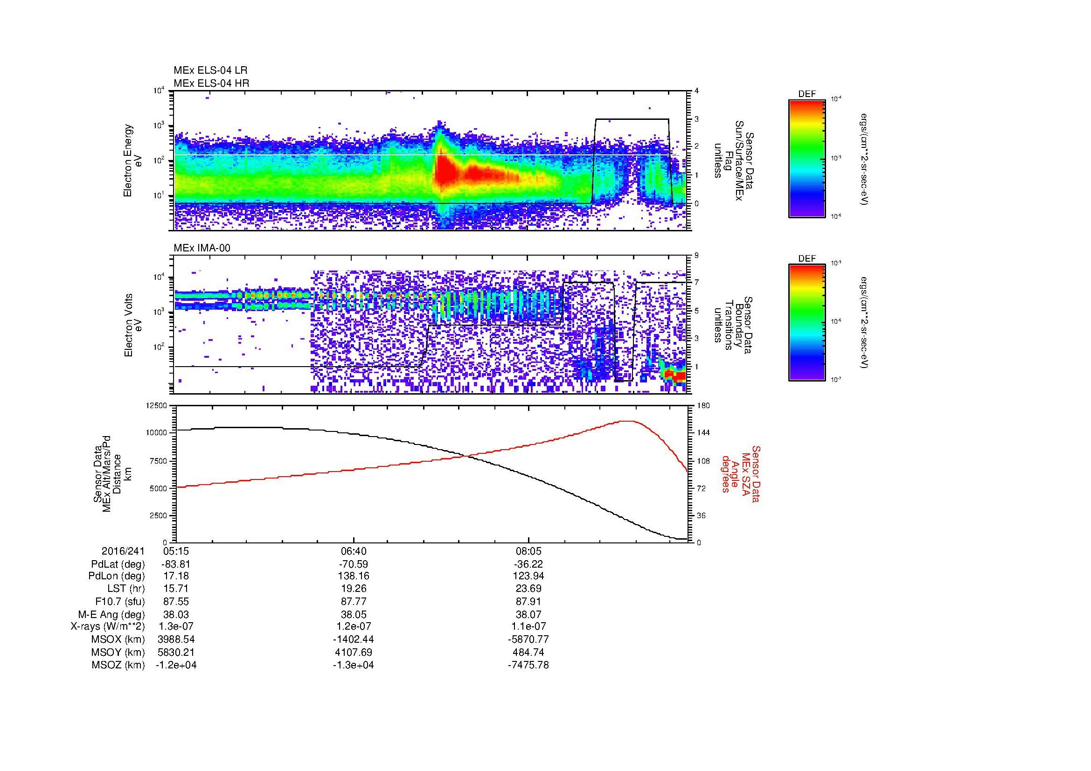Click the LST value '23.69'

click(x=528, y=589)
